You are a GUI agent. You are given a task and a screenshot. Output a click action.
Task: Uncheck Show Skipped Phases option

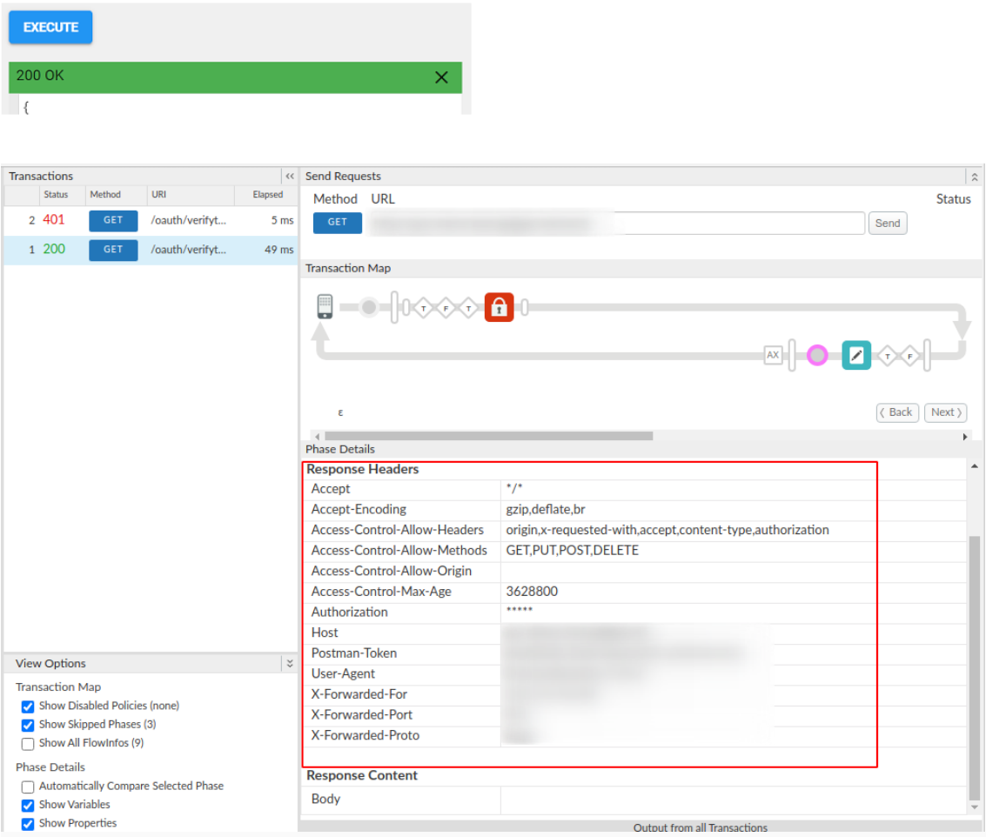tap(28, 725)
